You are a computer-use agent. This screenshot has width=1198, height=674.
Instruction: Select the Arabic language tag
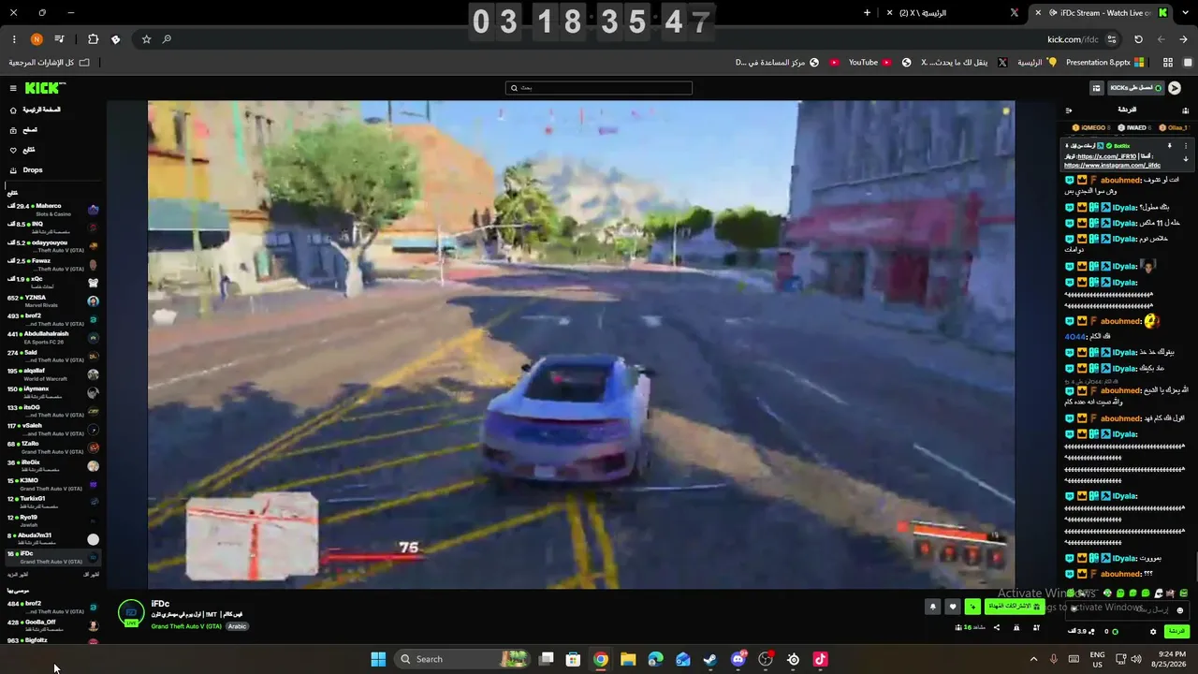click(238, 626)
